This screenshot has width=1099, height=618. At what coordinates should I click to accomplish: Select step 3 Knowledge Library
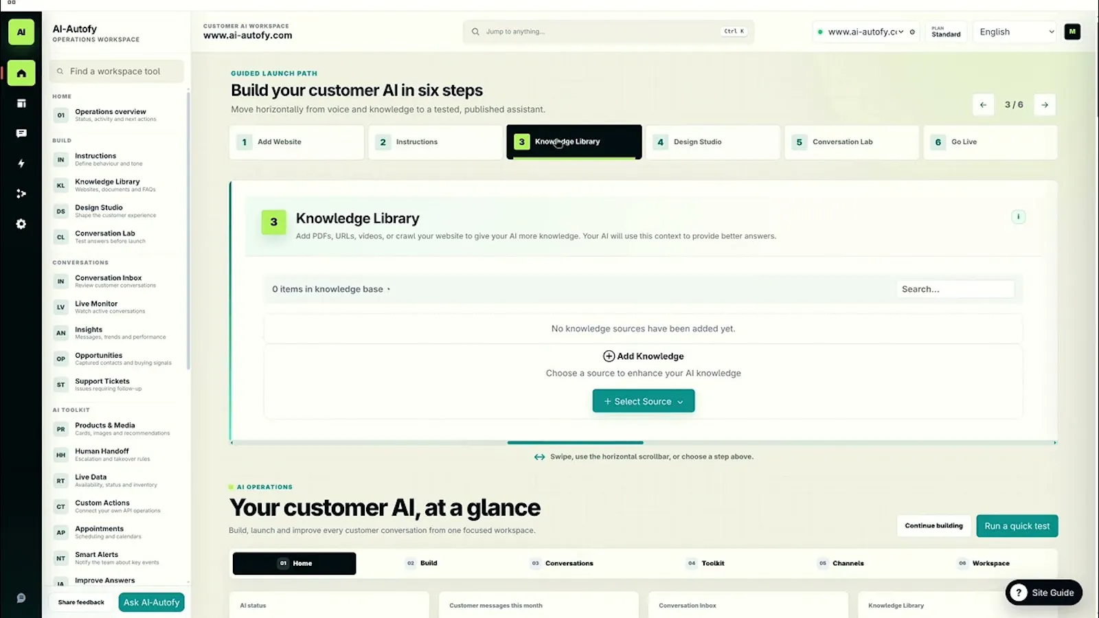point(574,142)
